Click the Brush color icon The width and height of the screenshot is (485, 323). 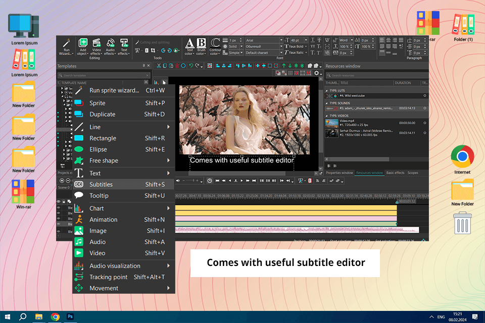202,46
